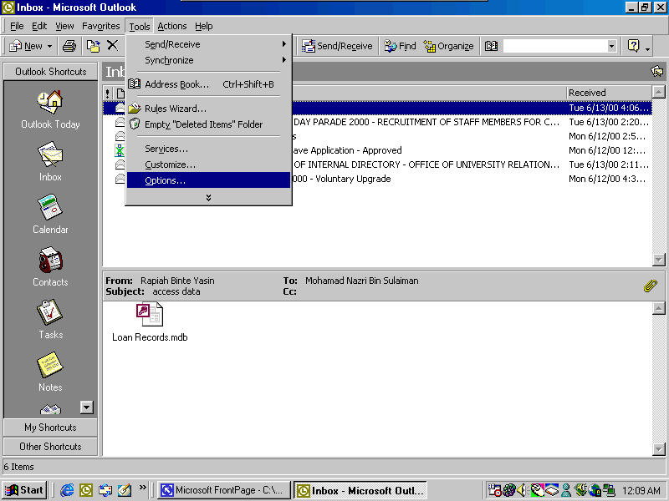Choose Services from Tools menu

tap(208, 149)
